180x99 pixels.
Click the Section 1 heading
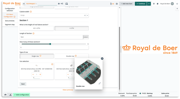24,20
